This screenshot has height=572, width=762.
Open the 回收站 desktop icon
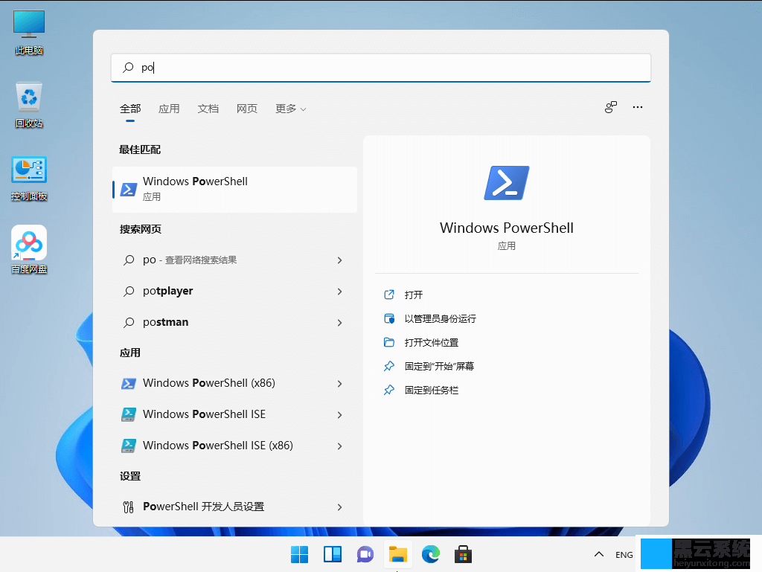[28, 100]
